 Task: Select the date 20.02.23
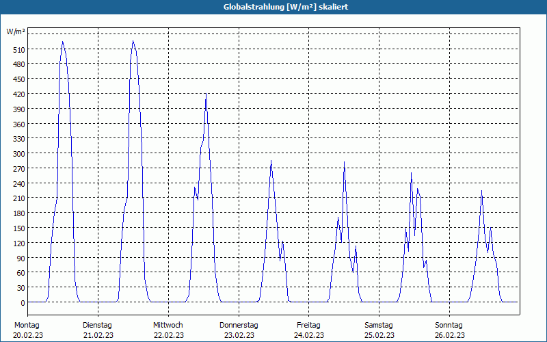click(x=28, y=335)
